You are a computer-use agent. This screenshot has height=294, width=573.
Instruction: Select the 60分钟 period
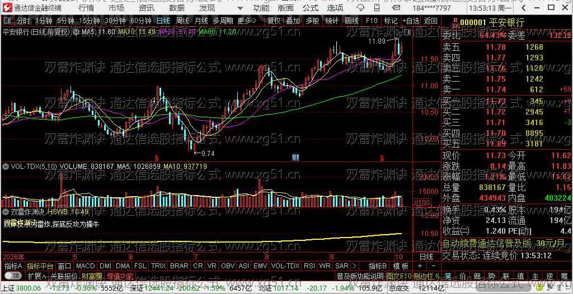(x=140, y=21)
